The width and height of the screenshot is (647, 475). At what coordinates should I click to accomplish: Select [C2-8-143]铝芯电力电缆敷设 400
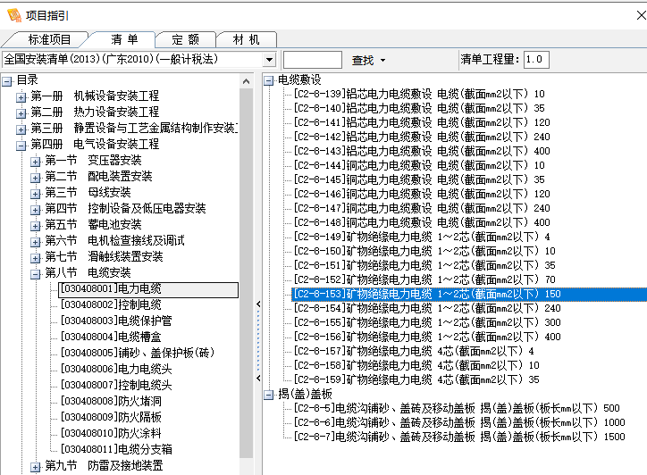click(422, 151)
